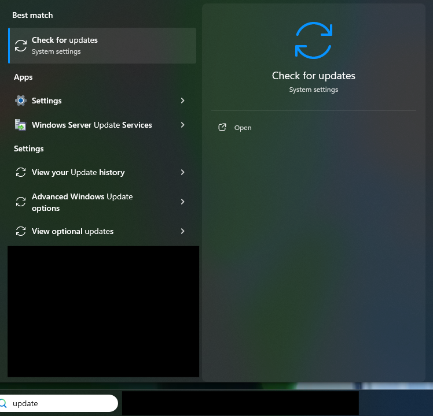This screenshot has width=433, height=416.
Task: Click the Windows Server Update Services icon
Action: [x=20, y=125]
